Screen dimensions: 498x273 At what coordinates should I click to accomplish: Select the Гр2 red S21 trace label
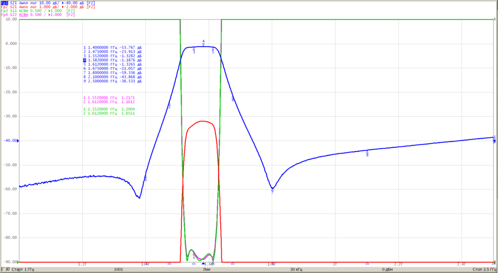pos(4,7)
